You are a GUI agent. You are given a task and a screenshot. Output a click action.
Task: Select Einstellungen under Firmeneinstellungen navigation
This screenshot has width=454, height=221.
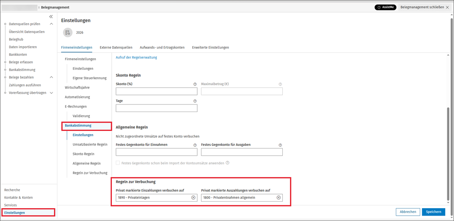[x=83, y=69]
